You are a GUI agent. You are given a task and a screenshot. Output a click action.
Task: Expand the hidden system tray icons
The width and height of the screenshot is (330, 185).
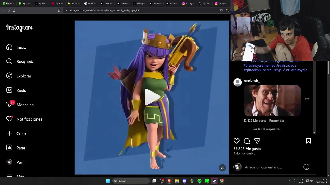pyautogui.click(x=289, y=181)
